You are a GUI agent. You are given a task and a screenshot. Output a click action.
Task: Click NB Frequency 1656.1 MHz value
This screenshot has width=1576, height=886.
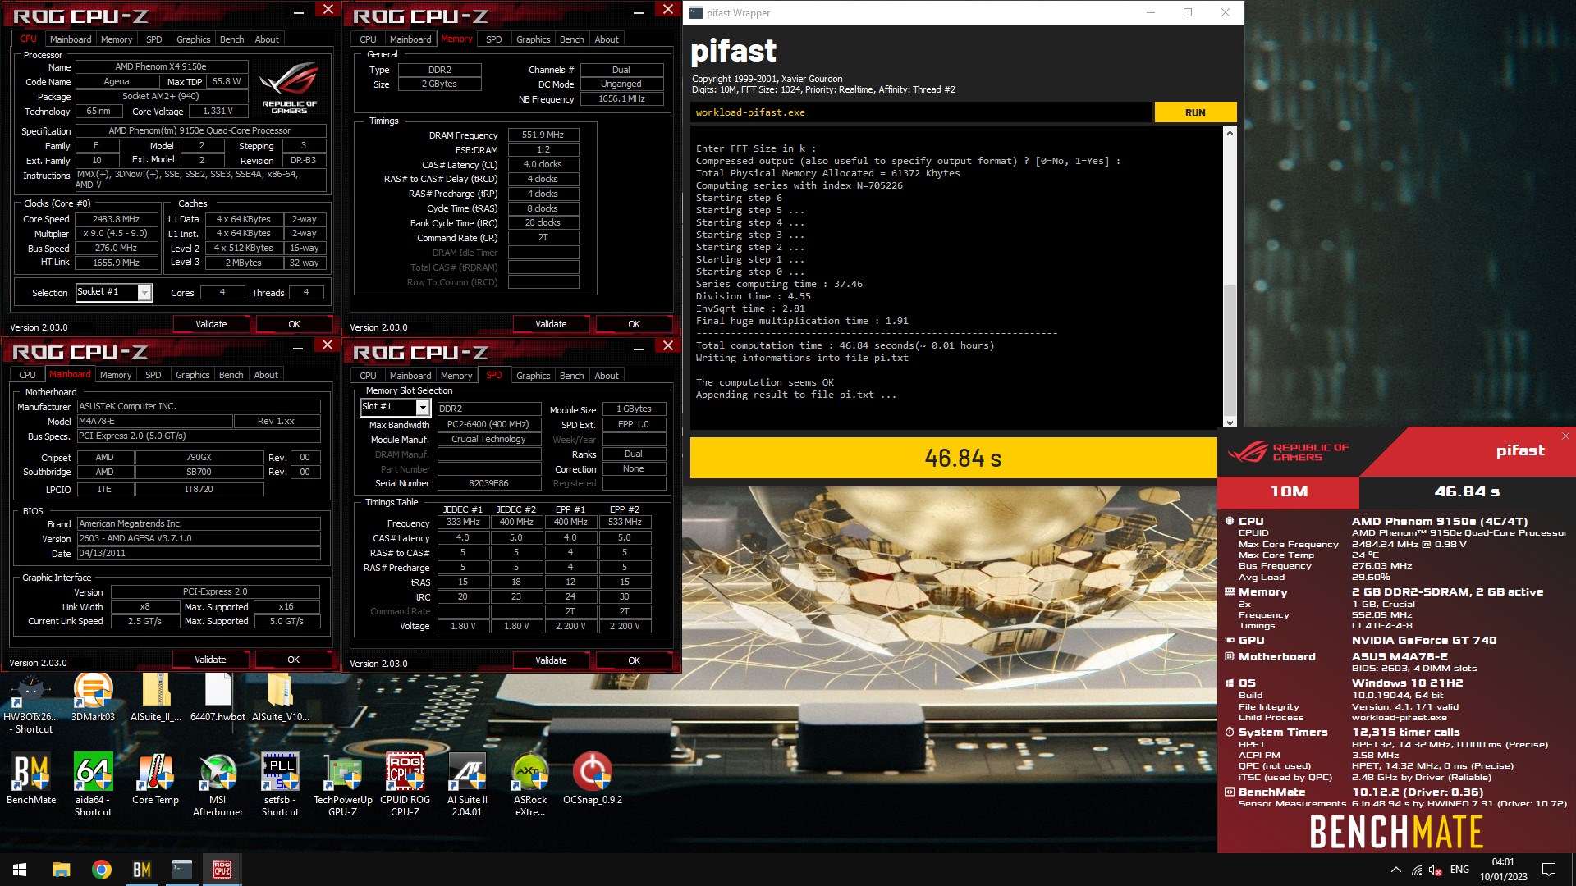621,99
